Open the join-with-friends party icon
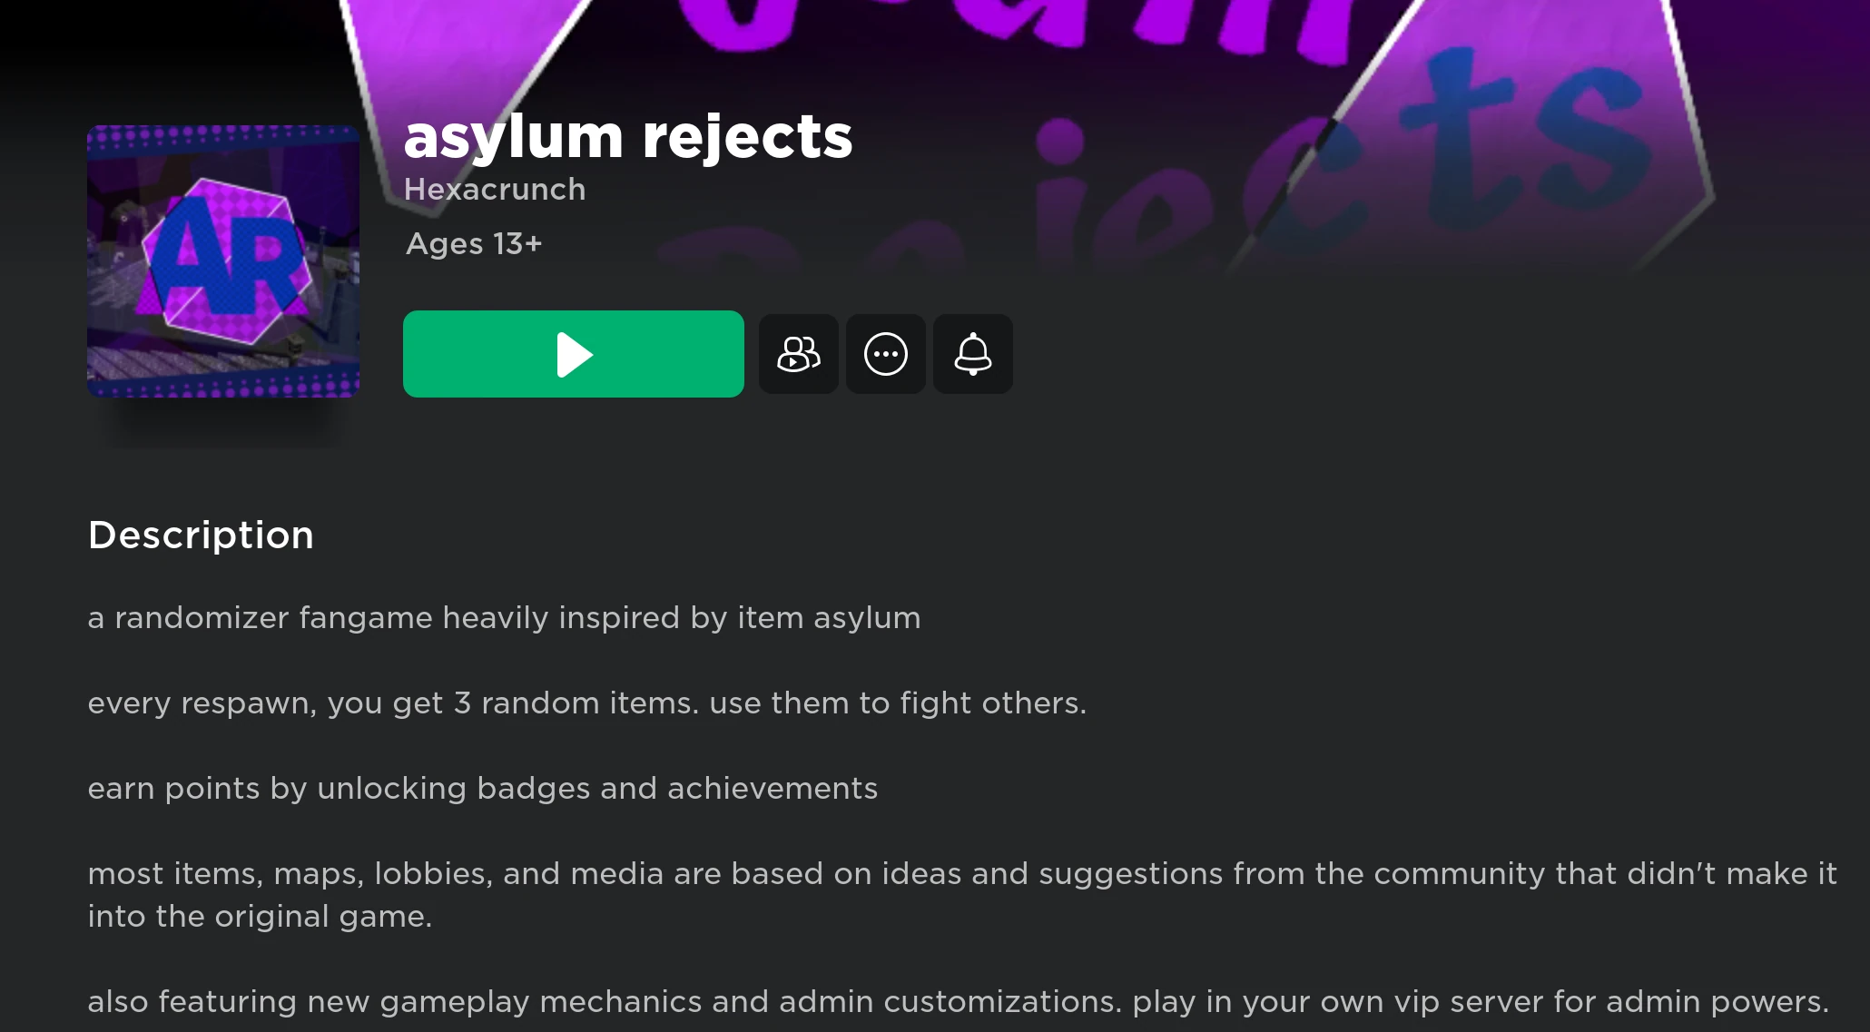Image resolution: width=1870 pixels, height=1032 pixels. coord(798,354)
